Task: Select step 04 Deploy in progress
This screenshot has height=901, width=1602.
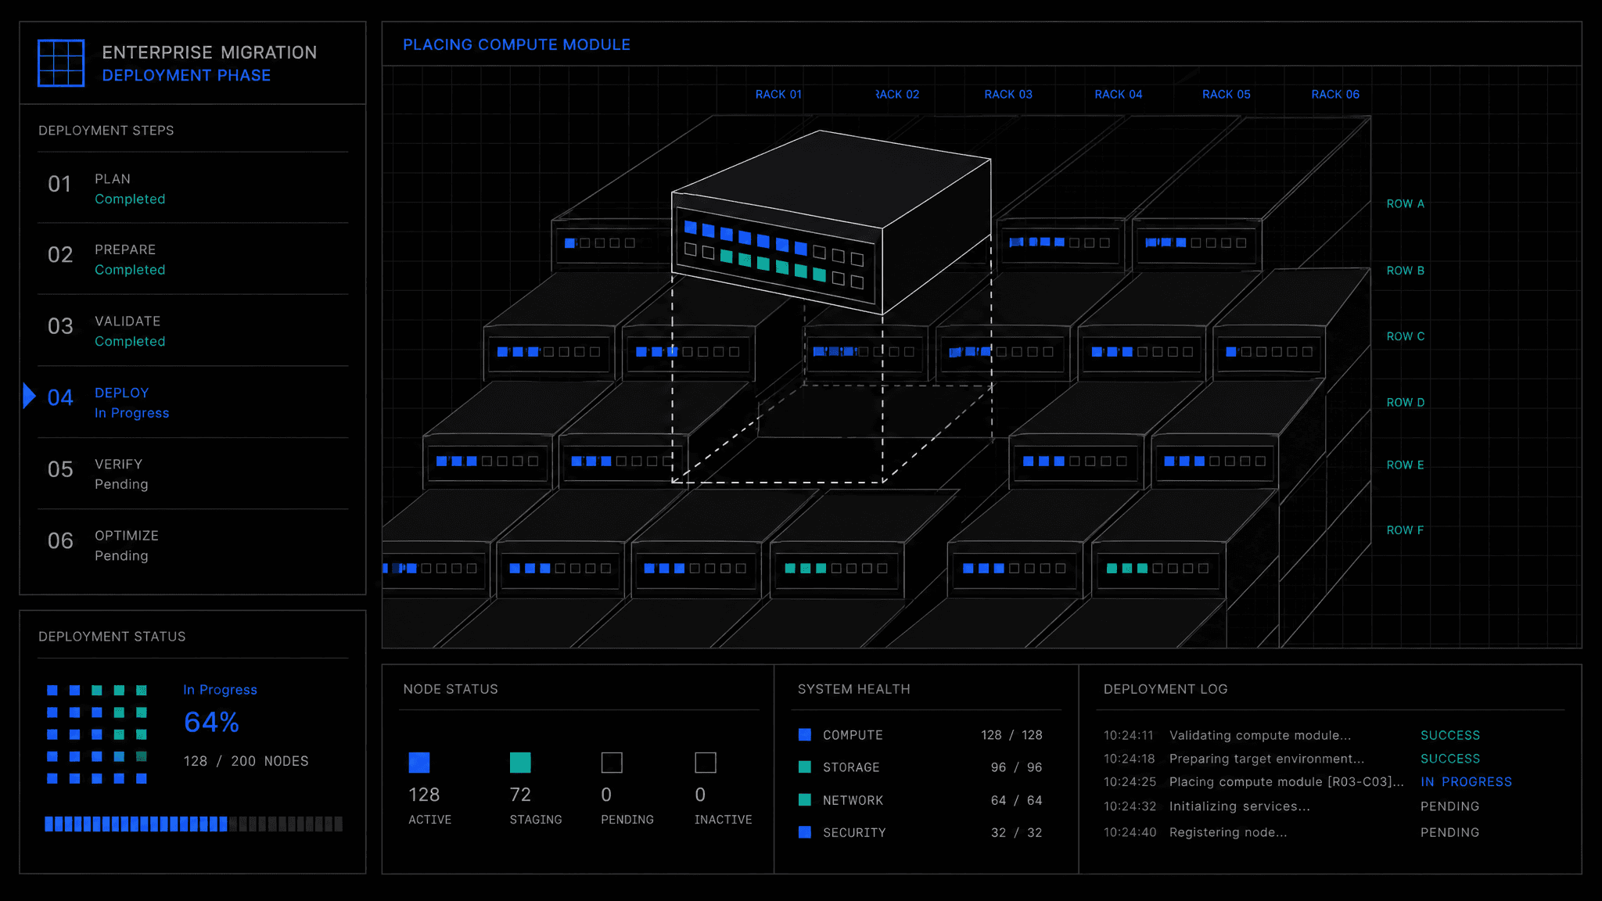Action: (x=192, y=402)
